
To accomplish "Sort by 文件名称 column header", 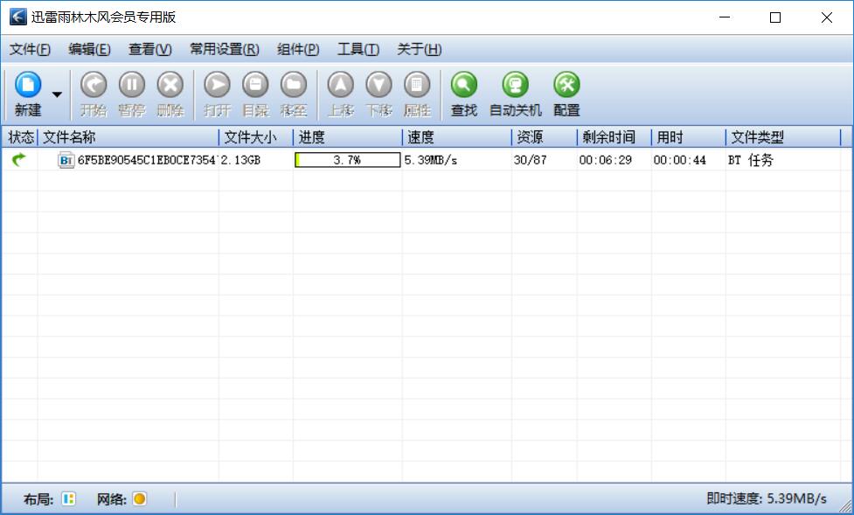I will point(128,137).
